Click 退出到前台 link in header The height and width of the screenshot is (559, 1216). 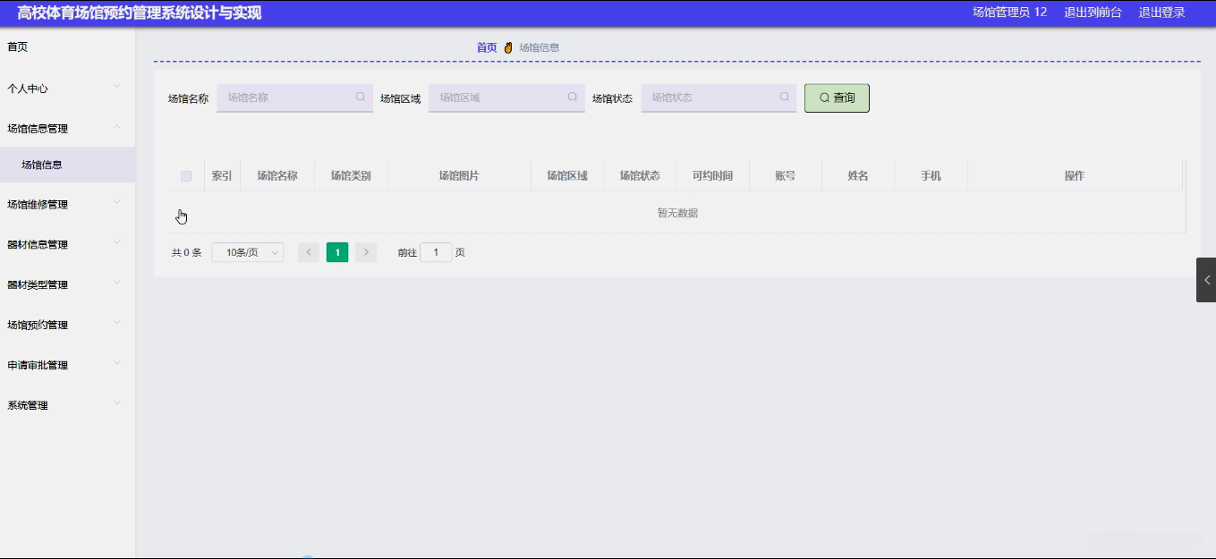[x=1093, y=13]
